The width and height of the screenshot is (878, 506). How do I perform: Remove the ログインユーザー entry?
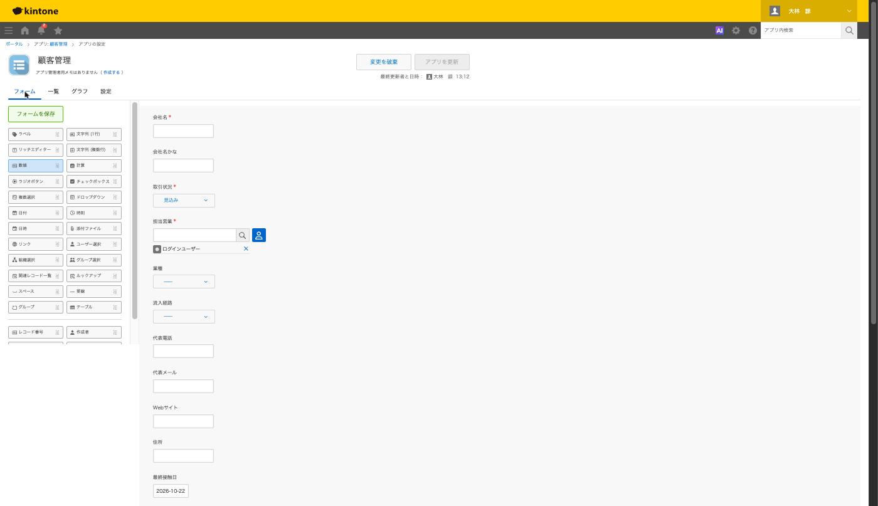[x=246, y=249]
